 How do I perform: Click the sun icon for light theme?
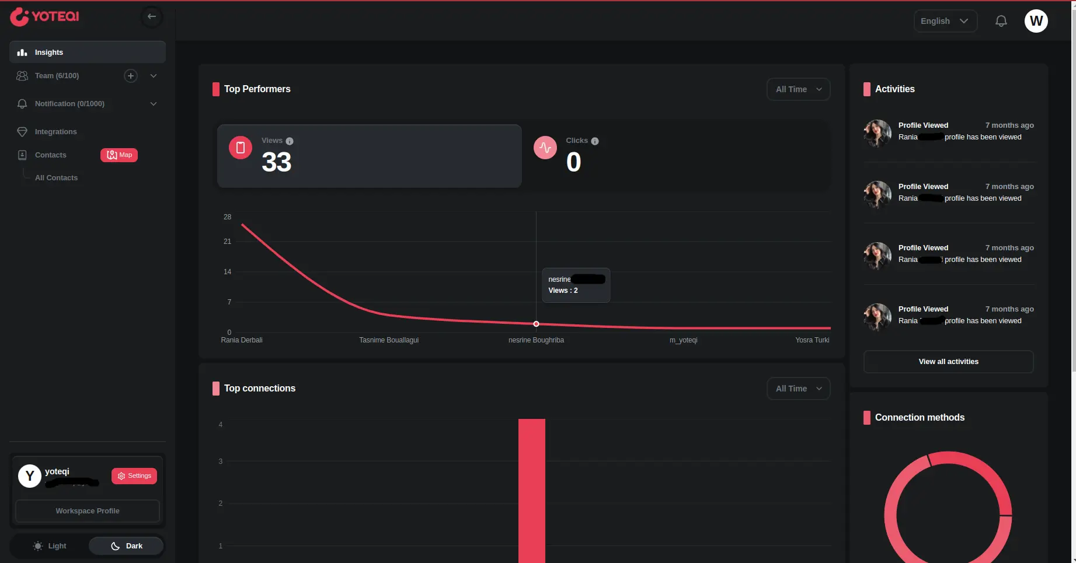pyautogui.click(x=38, y=546)
